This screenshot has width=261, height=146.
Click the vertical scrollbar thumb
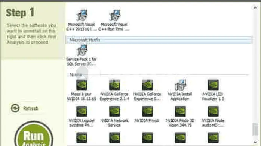[x=255, y=129]
